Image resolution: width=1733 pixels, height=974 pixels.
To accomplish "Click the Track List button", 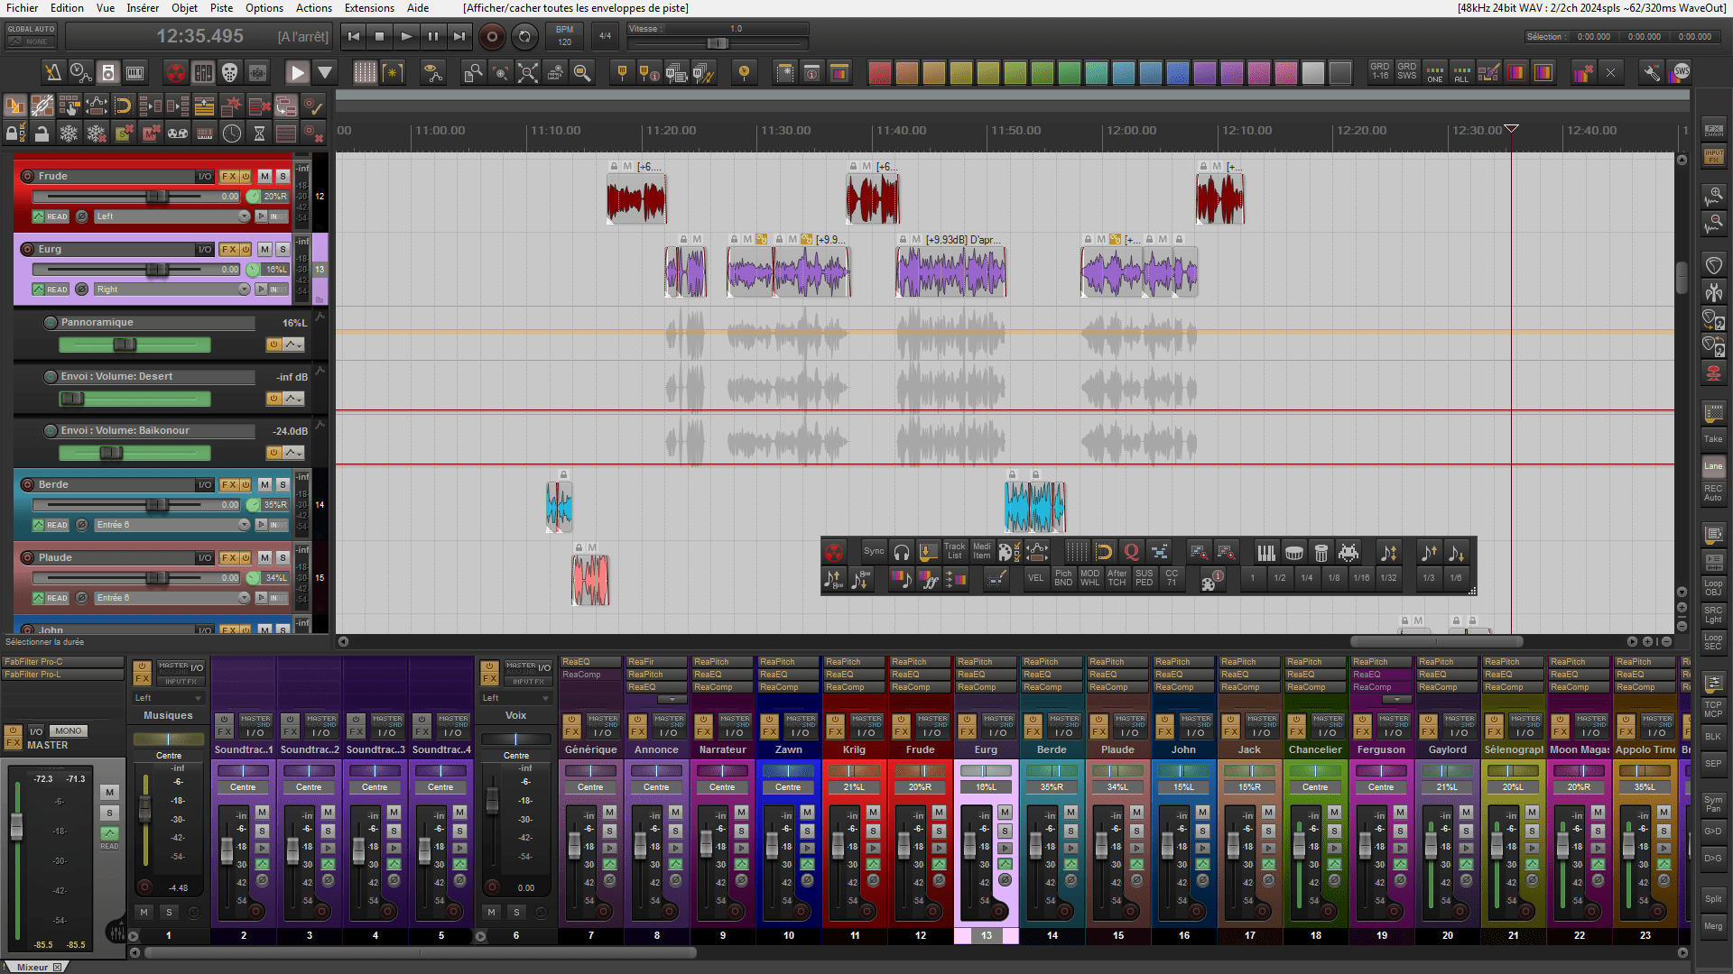I will [x=954, y=551].
